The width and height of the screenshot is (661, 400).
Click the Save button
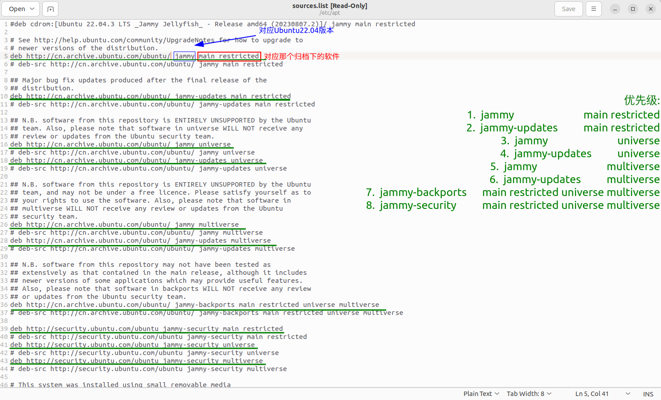568,9
